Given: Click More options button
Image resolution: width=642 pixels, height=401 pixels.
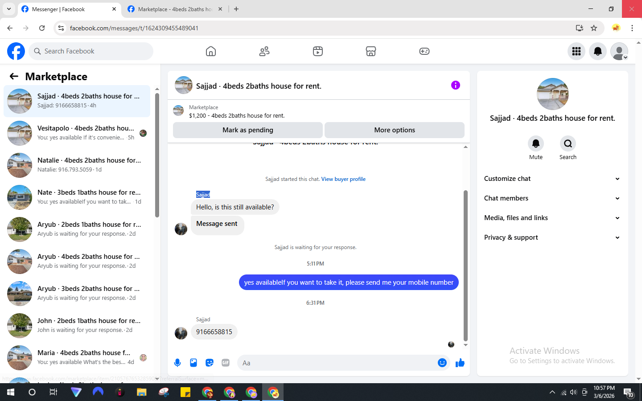Looking at the screenshot, I should tap(395, 130).
